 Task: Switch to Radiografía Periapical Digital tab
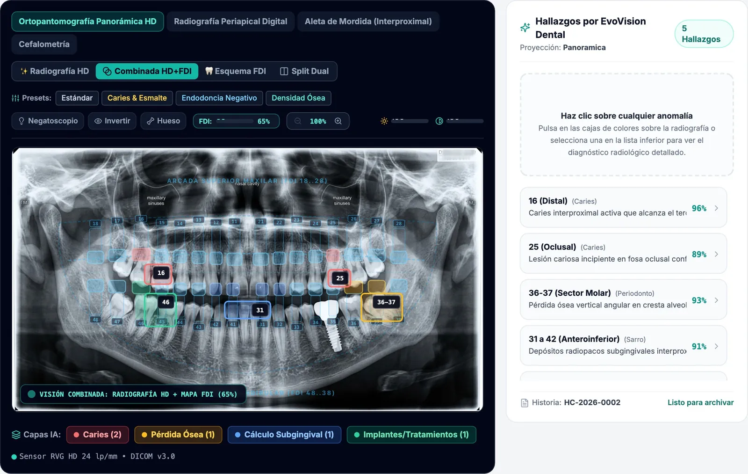[x=230, y=22]
